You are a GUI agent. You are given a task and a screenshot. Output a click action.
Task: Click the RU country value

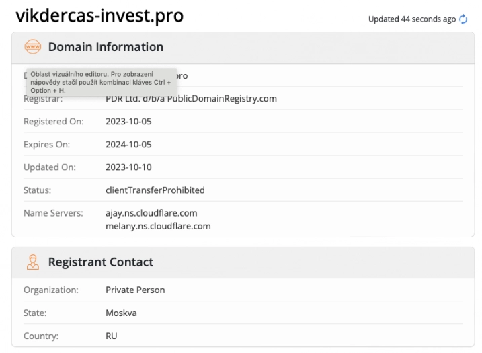pyautogui.click(x=112, y=336)
